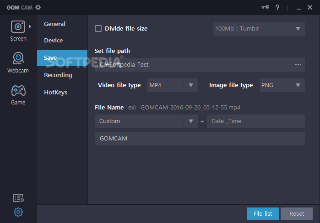Minimize the GOM CAM window

[299, 8]
